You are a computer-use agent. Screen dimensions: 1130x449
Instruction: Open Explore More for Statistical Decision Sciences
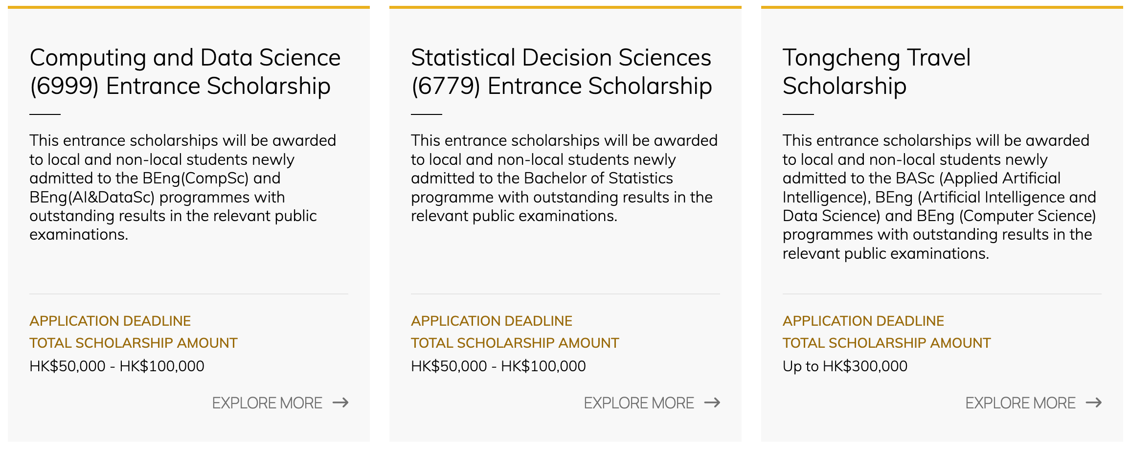click(639, 403)
